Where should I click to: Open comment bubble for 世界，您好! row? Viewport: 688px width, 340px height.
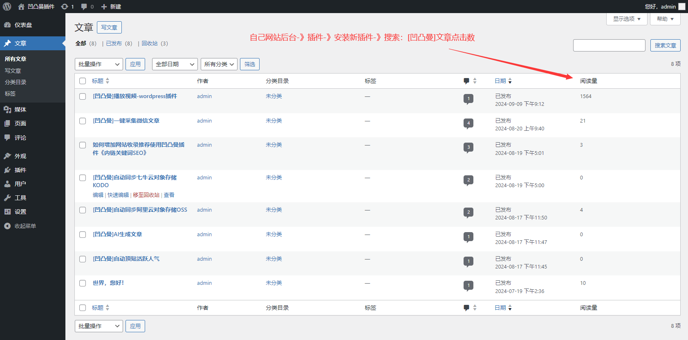468,286
